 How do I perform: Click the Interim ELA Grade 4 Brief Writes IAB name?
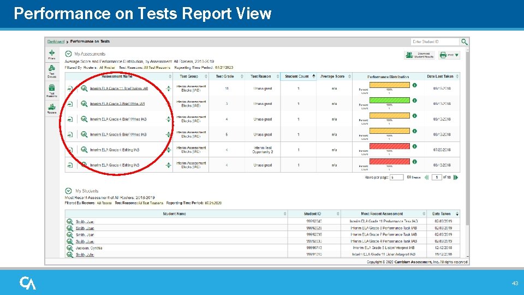[x=118, y=120]
